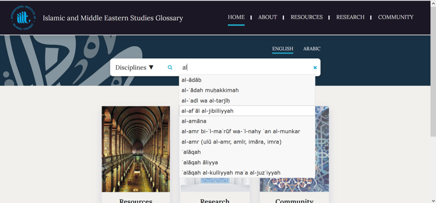Click the magnifier search icon
The height and width of the screenshot is (203, 436).
pos(170,67)
